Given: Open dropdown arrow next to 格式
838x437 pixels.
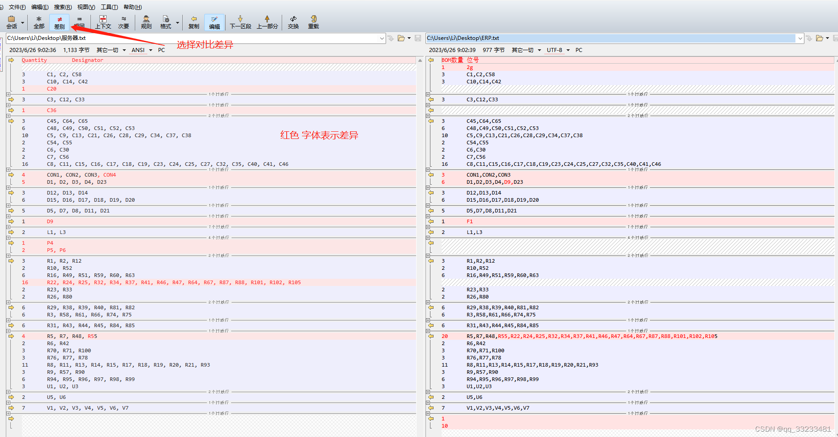Looking at the screenshot, I should pos(177,22).
